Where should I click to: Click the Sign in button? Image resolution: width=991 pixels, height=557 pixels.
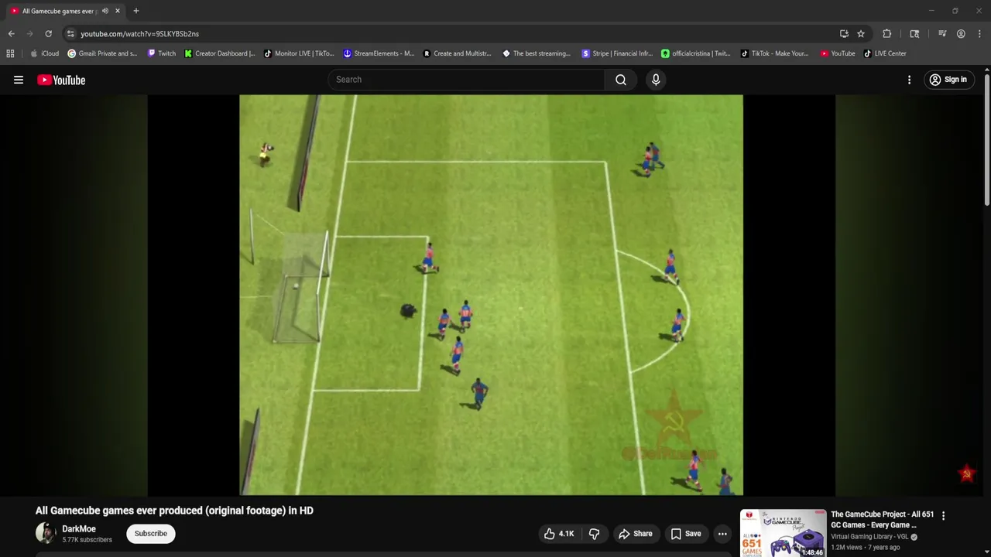(948, 80)
